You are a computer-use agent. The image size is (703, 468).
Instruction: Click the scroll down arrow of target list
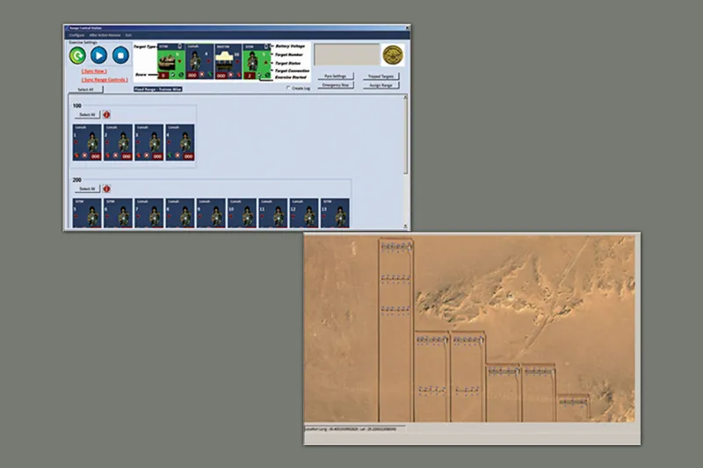[405, 227]
